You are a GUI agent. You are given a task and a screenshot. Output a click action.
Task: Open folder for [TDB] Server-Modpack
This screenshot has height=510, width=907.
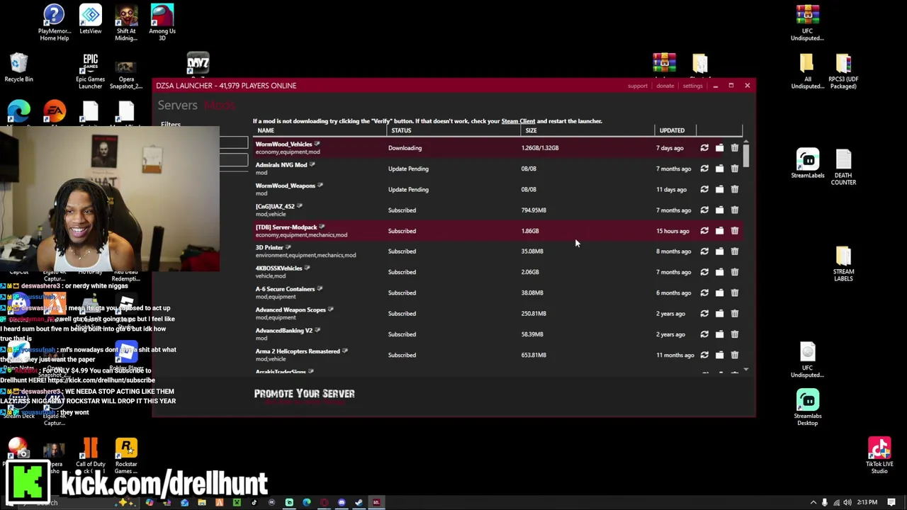click(x=719, y=231)
